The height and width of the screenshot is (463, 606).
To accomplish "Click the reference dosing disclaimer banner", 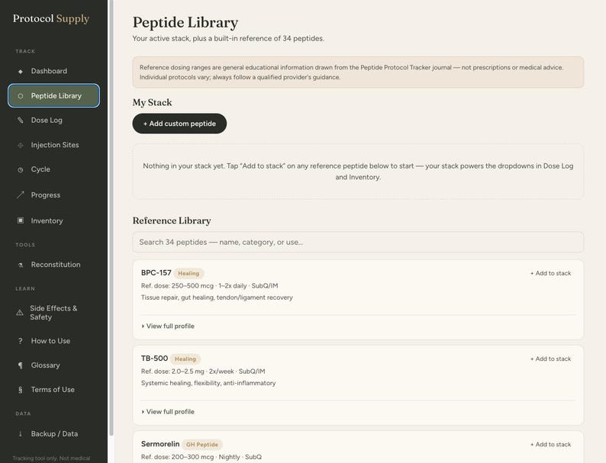I will click(x=358, y=72).
